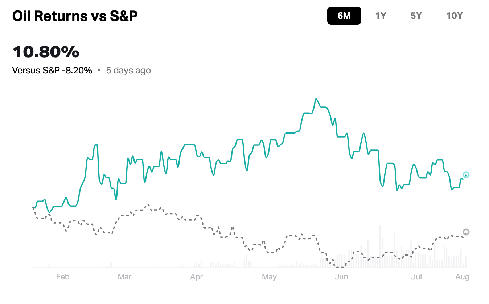Click the teal oil line end-point marker

click(x=466, y=175)
